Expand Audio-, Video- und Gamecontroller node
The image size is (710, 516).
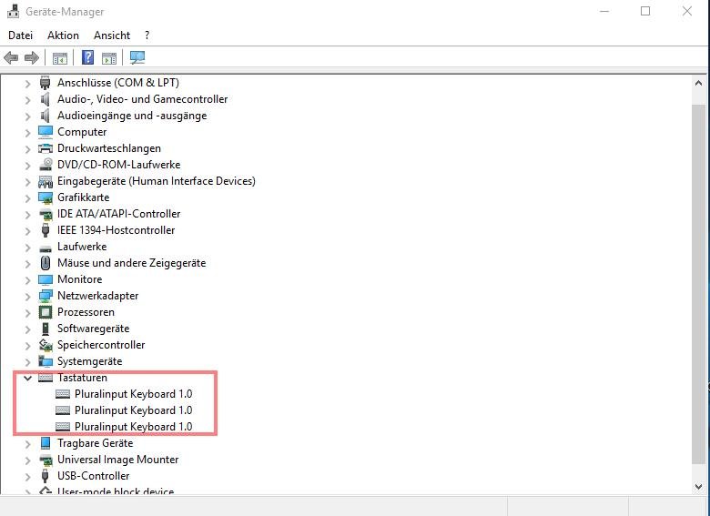pyautogui.click(x=27, y=99)
